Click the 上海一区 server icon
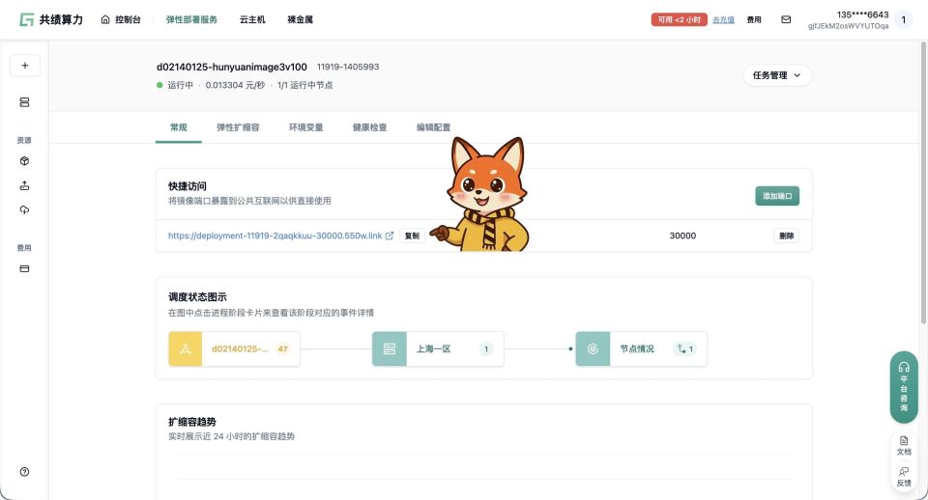 [390, 348]
